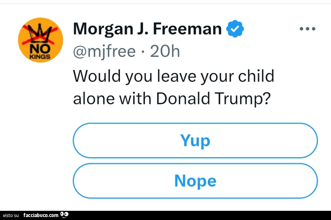Click the first dot of the options menu
This screenshot has height=220, width=331.
[x=302, y=28]
